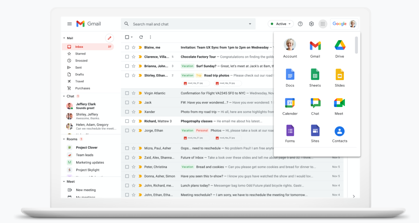
Task: Start a New meeting
Action: [x=85, y=190]
